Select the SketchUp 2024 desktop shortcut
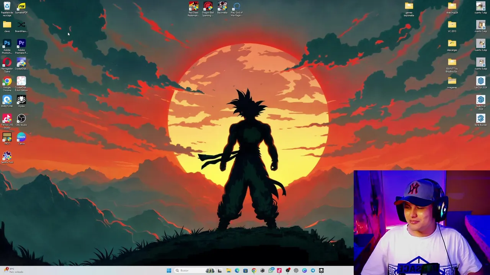 point(481,103)
